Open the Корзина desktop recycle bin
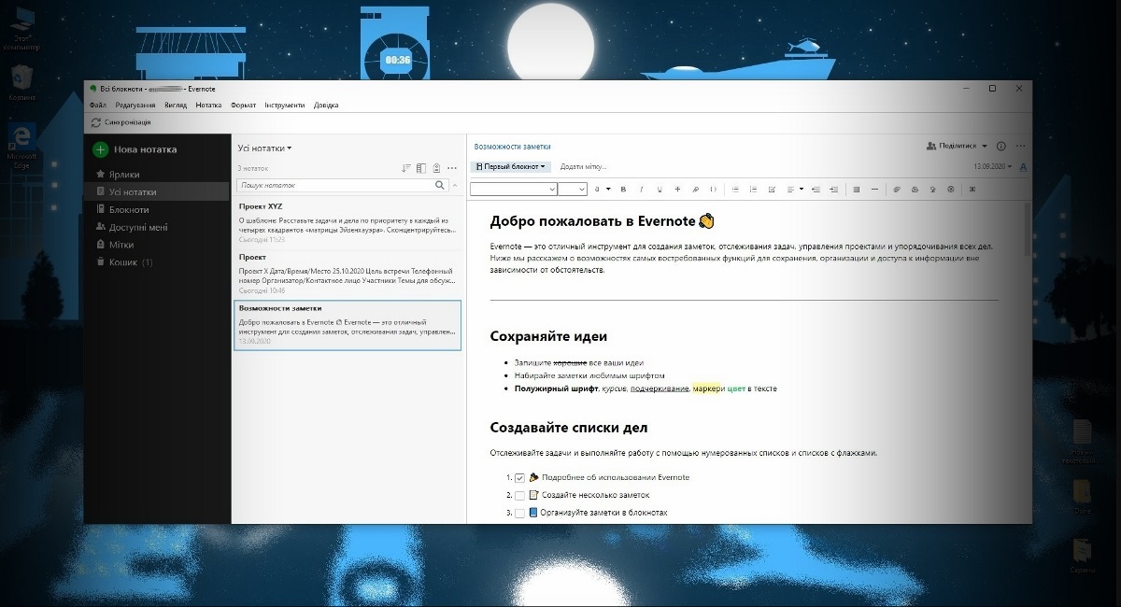This screenshot has width=1121, height=607. click(21, 84)
